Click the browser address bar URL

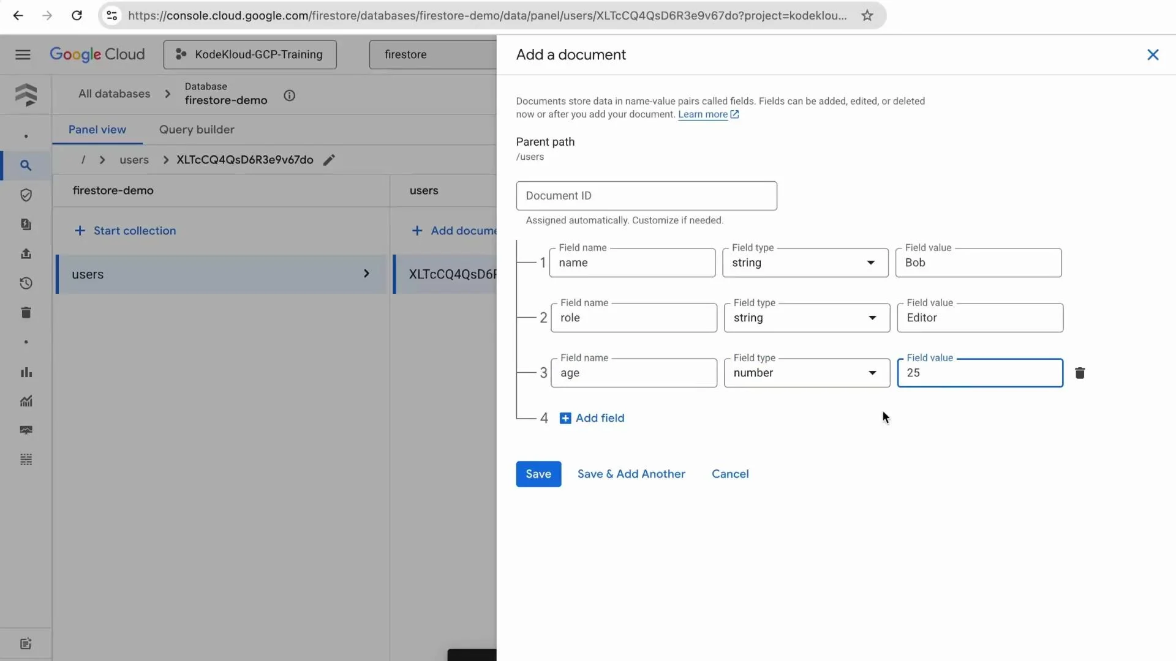click(x=487, y=15)
